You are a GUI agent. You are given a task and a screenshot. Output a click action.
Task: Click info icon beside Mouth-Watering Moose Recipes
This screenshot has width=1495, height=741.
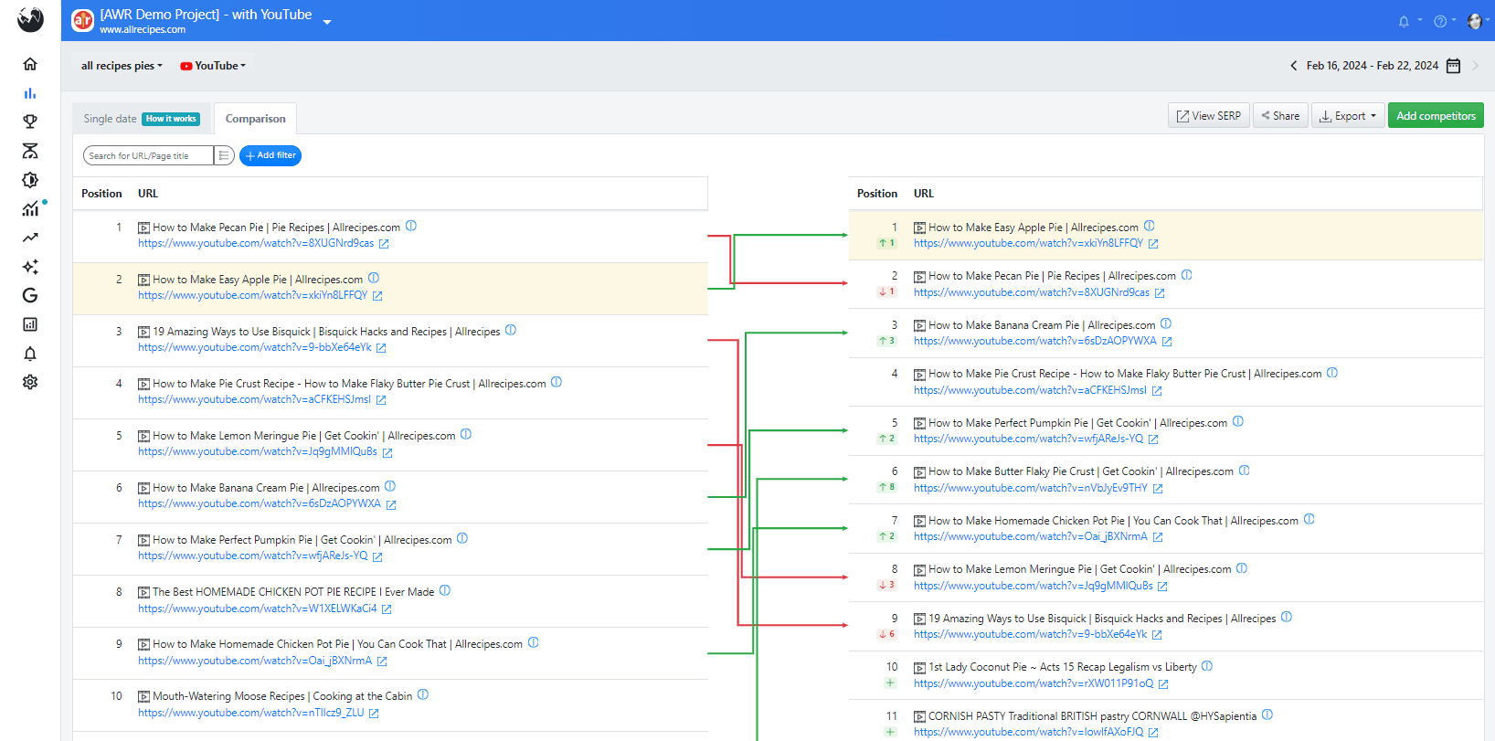pos(423,694)
